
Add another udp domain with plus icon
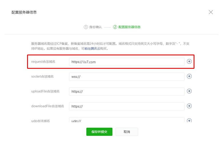point(189,120)
